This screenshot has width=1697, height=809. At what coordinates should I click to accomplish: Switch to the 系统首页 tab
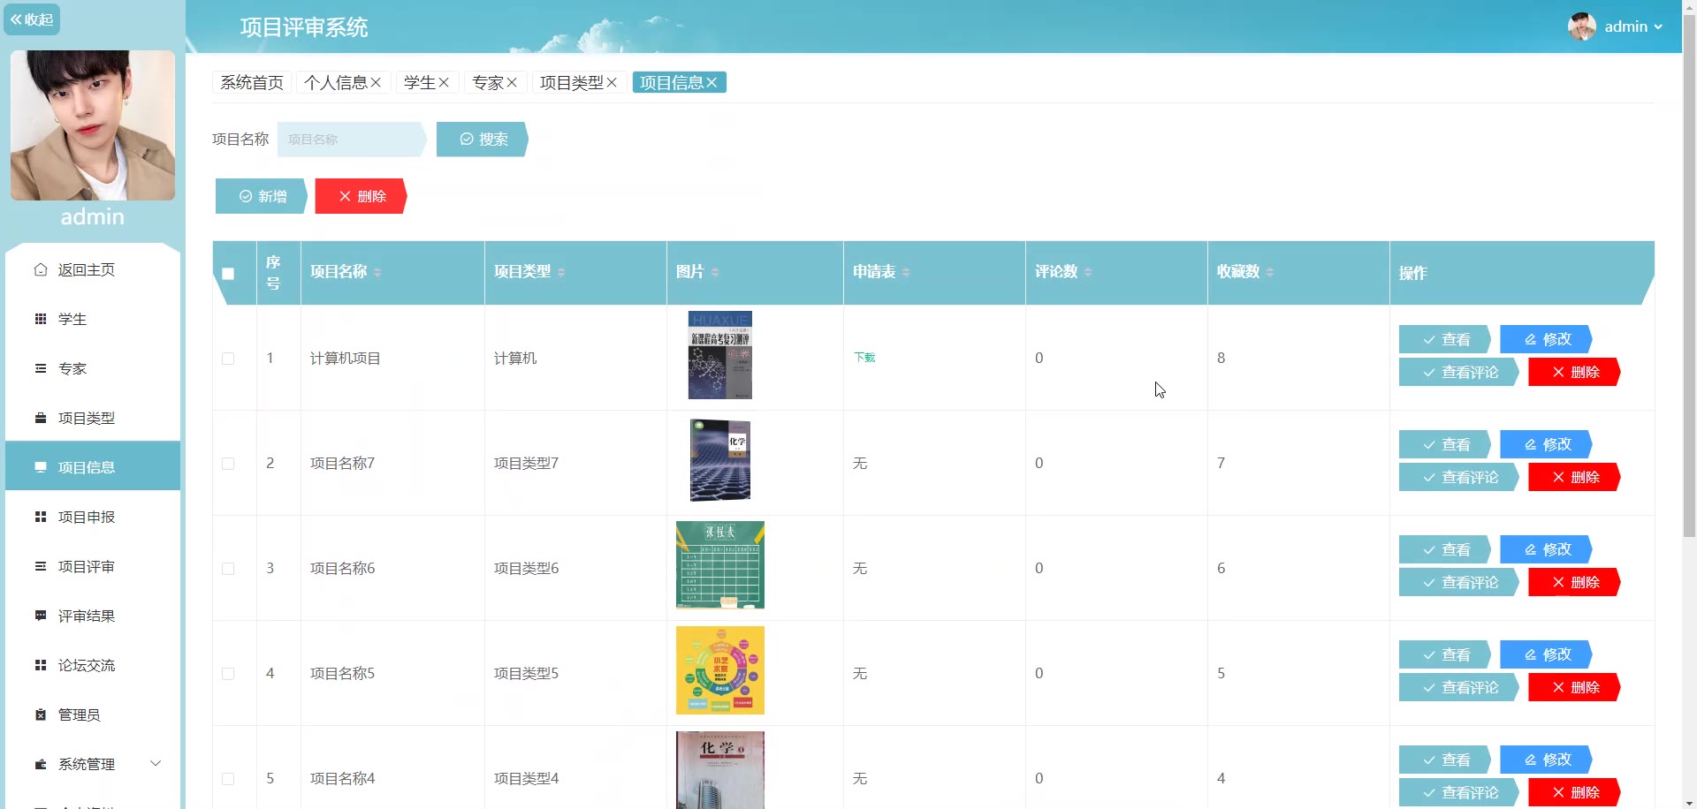point(252,82)
